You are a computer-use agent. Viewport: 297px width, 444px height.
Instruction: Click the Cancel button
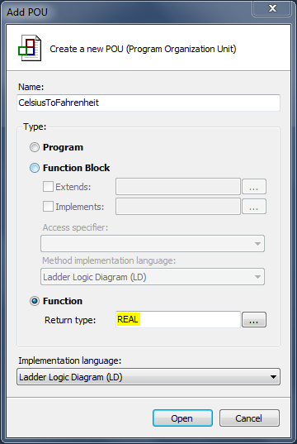249,418
